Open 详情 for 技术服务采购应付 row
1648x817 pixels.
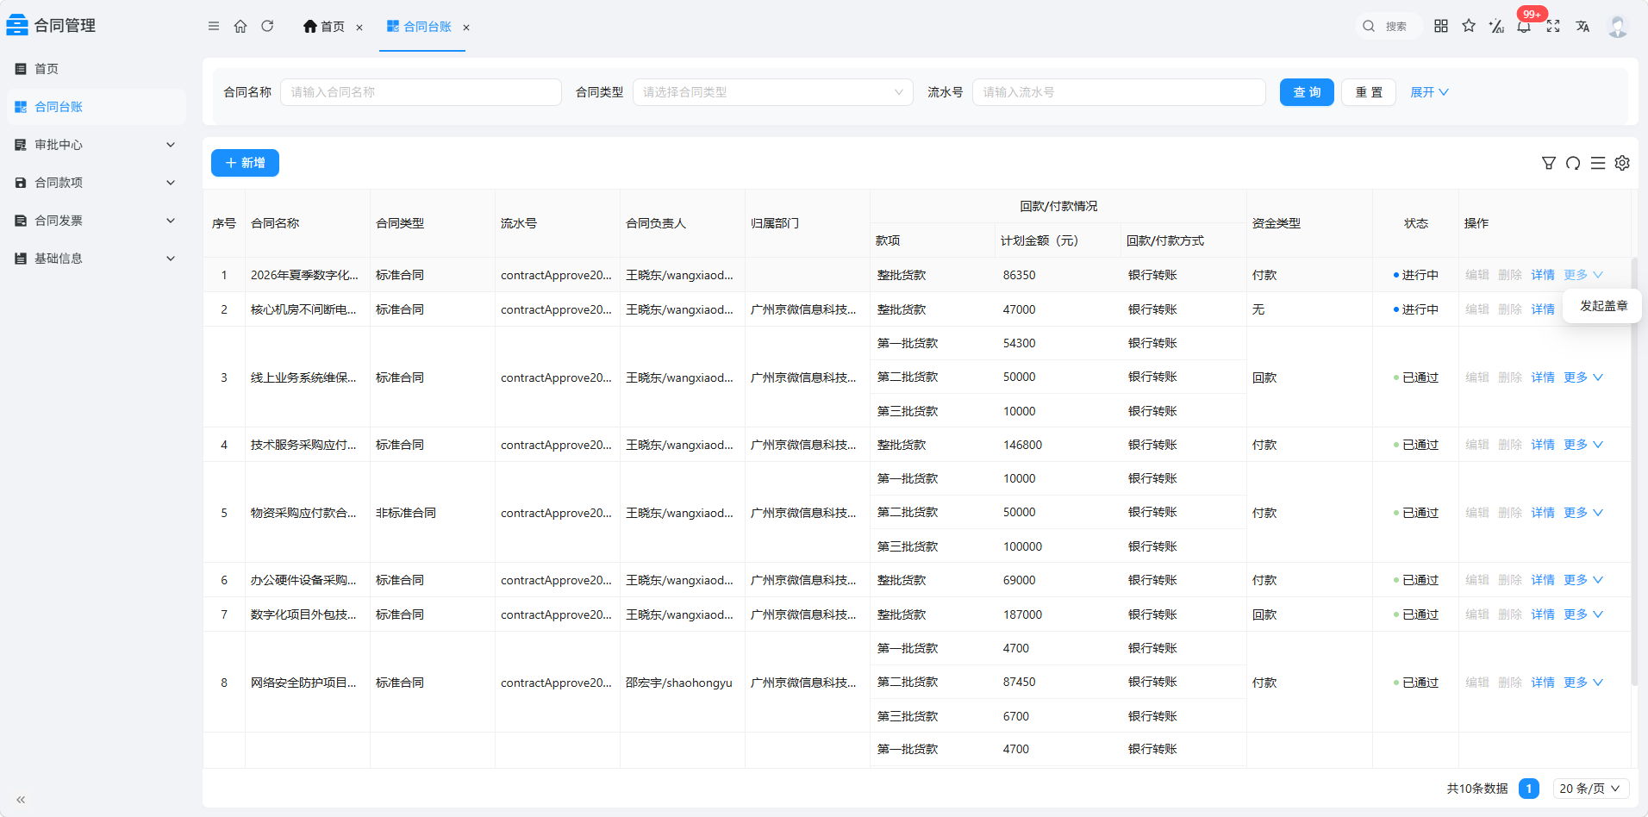(1543, 445)
